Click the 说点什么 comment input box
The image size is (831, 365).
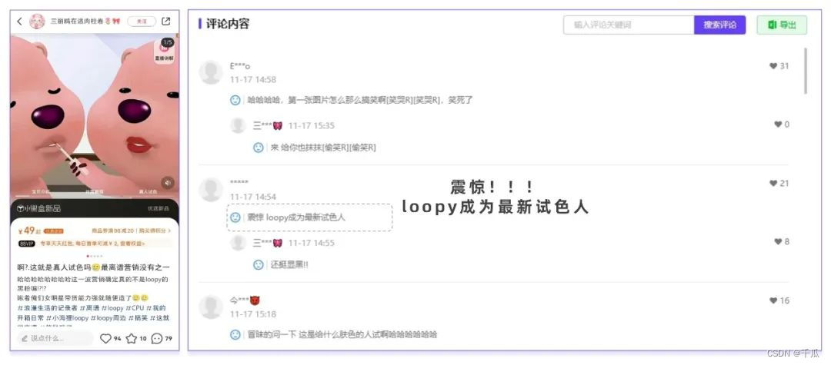coord(55,339)
